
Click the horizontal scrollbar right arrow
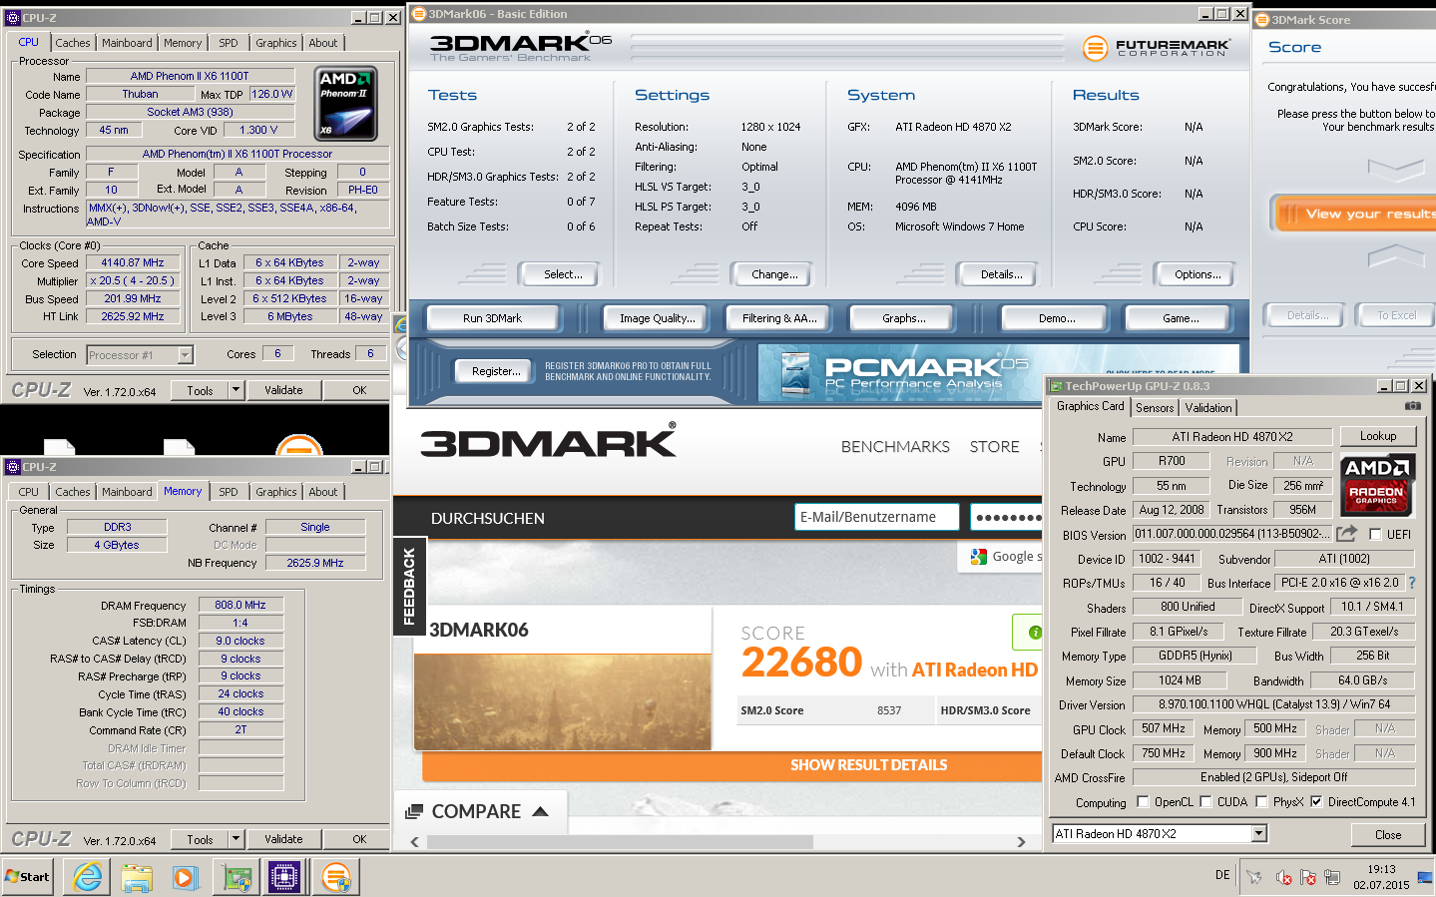(x=1021, y=842)
